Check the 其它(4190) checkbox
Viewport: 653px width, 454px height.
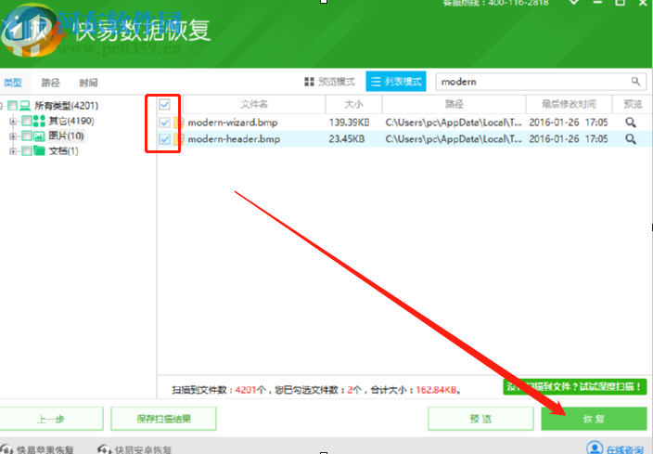coord(27,121)
